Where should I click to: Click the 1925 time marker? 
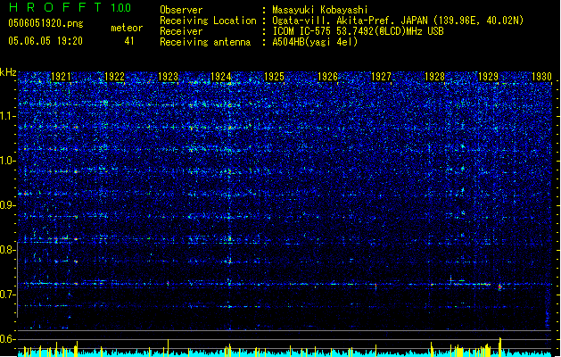point(275,77)
